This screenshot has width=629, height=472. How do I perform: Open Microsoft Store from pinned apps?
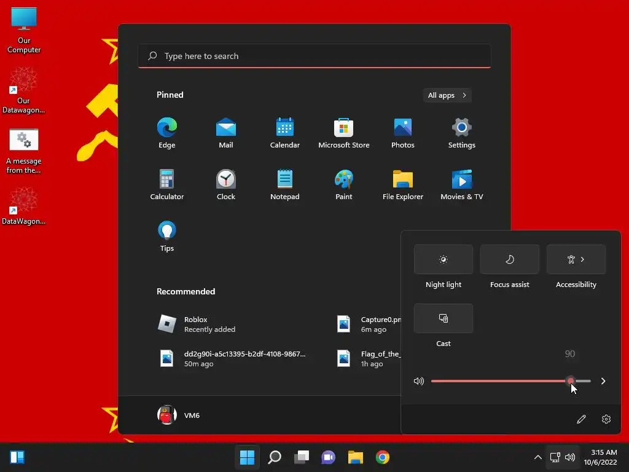344,133
